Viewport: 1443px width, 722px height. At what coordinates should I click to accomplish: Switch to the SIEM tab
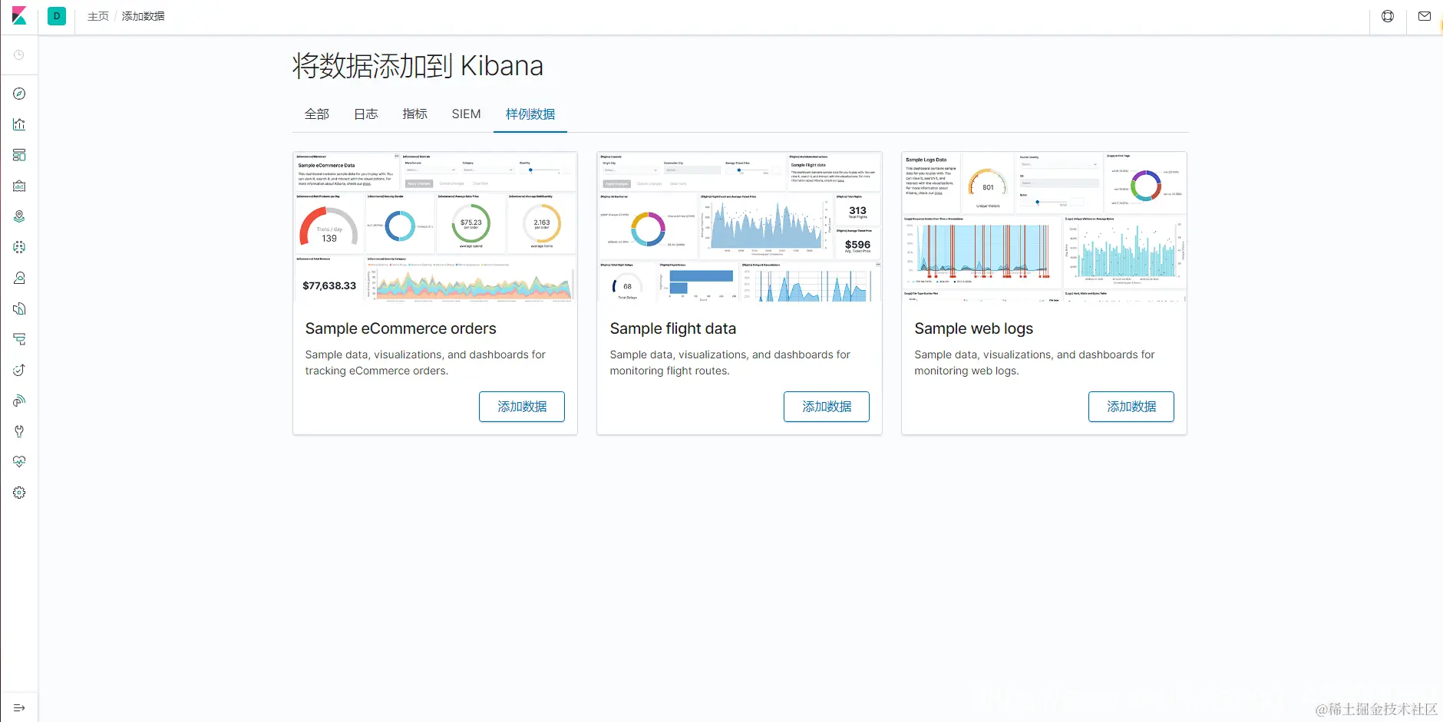coord(467,114)
